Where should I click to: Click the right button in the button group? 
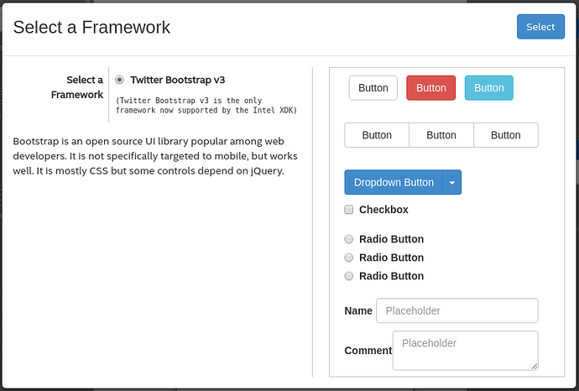tap(506, 135)
